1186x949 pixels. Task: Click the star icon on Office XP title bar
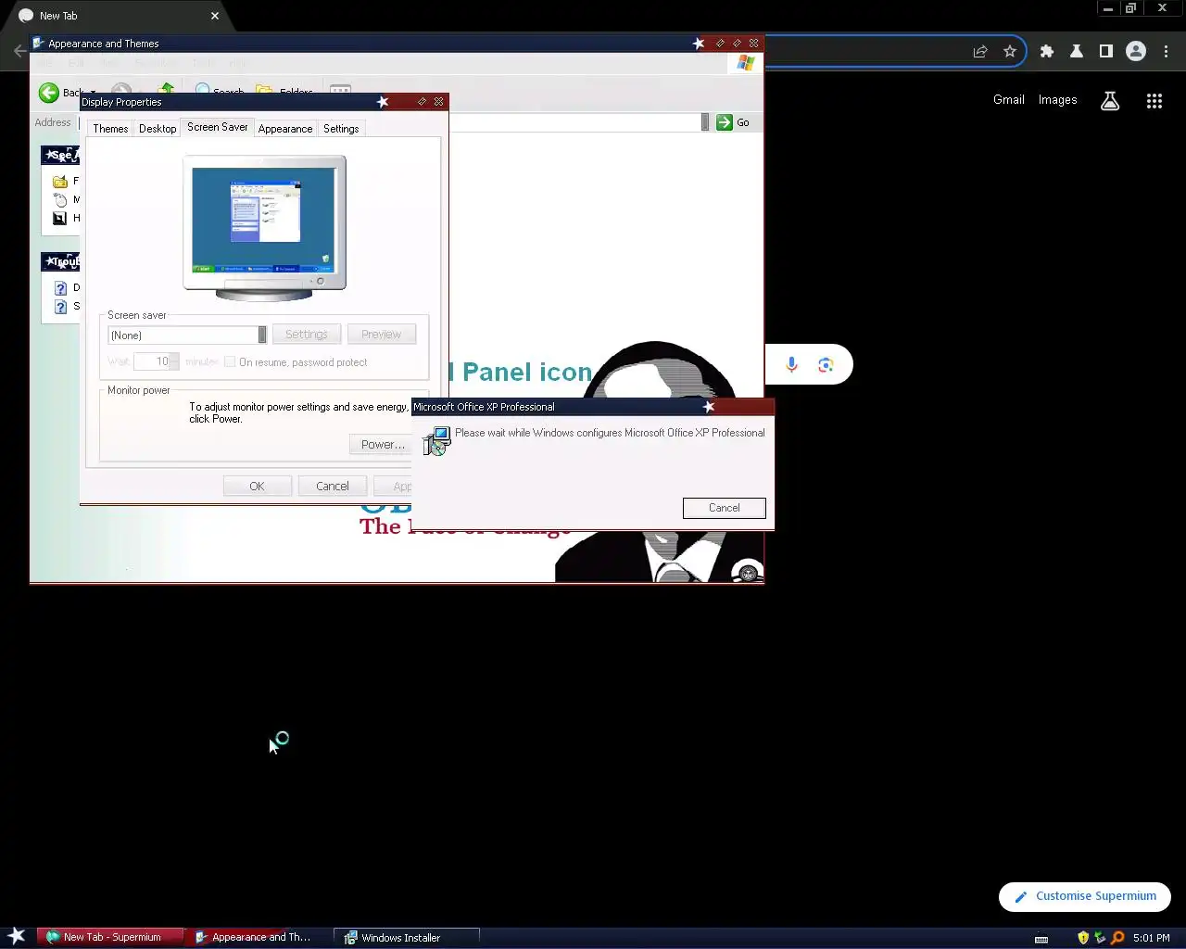tap(709, 407)
